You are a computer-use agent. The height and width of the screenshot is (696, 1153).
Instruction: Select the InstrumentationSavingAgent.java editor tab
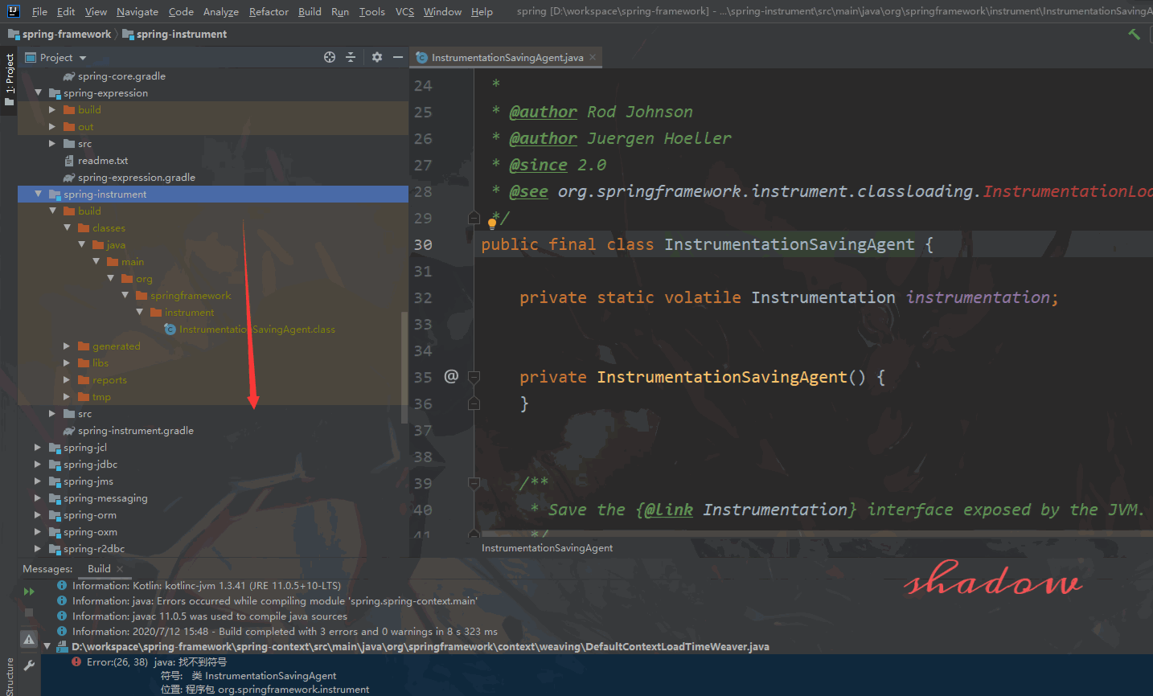(507, 57)
